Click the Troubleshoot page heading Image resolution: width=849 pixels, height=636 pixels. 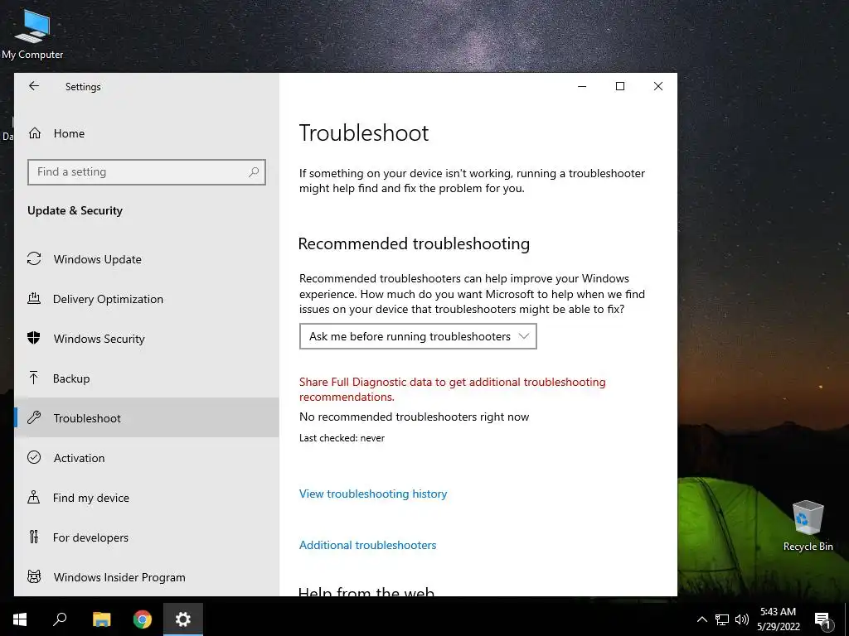coord(364,133)
